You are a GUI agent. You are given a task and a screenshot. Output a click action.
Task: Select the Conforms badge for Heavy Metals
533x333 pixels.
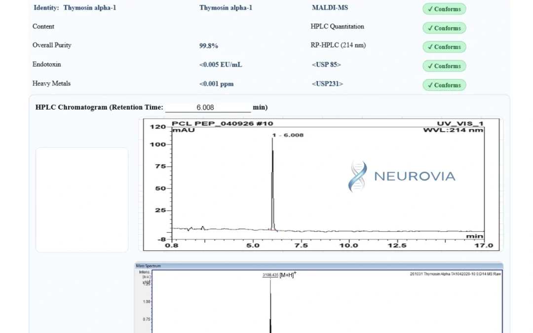444,85
